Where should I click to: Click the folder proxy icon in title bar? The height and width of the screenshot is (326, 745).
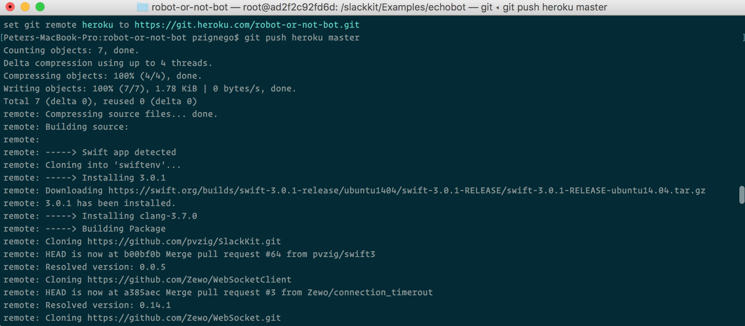tap(142, 7)
